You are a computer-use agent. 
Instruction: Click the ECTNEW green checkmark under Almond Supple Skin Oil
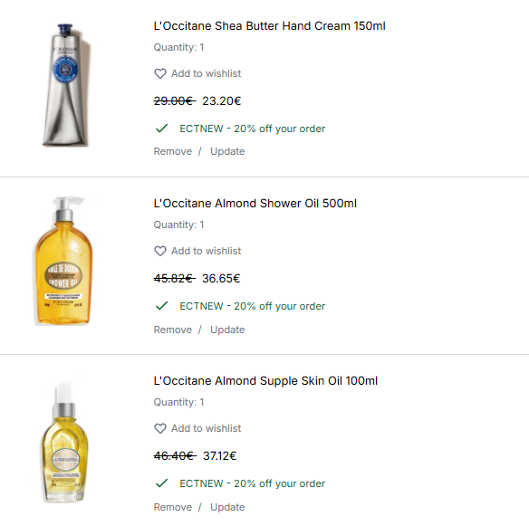tap(161, 483)
